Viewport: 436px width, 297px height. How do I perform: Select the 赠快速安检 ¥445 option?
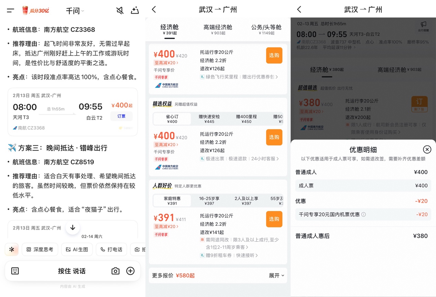(209, 119)
